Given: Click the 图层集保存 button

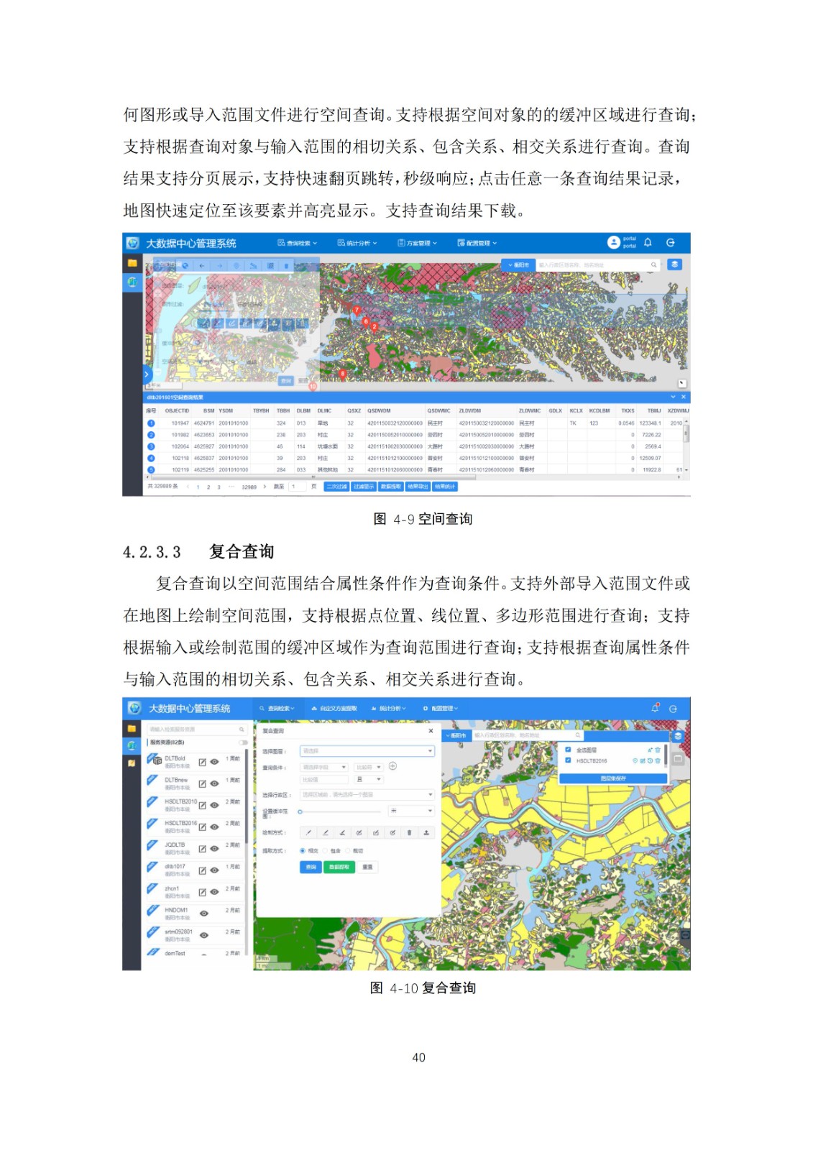Looking at the screenshot, I should click(x=613, y=778).
